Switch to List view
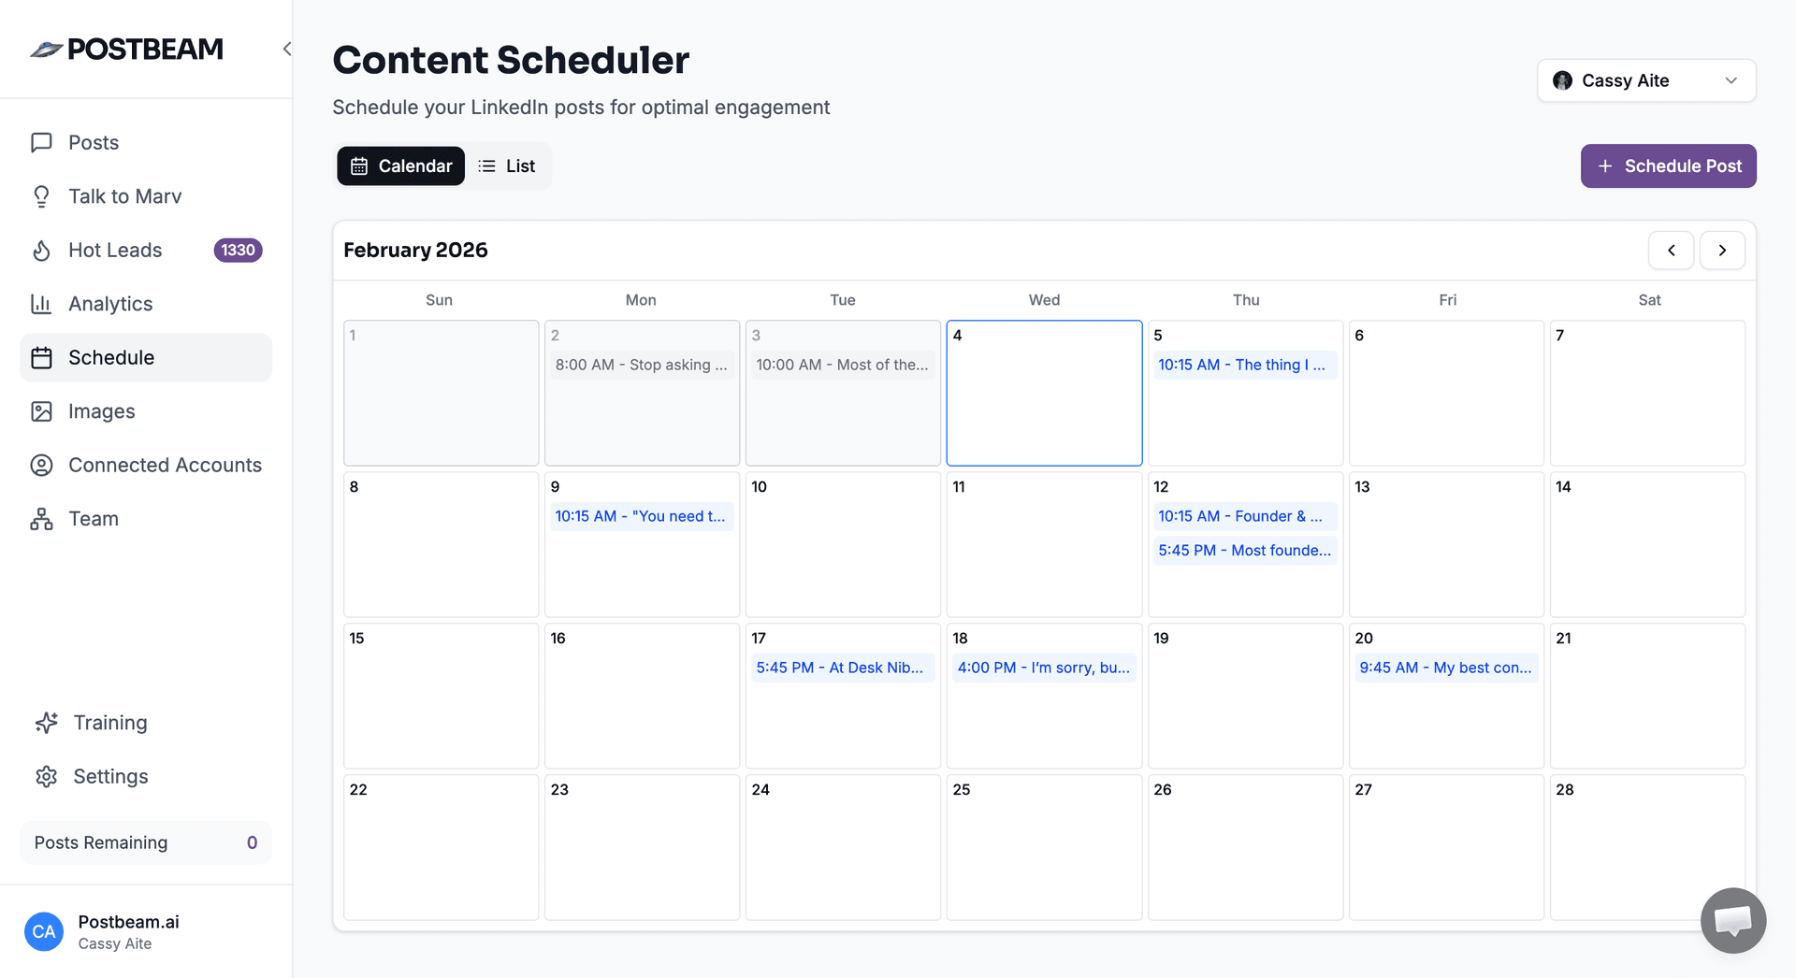 pyautogui.click(x=507, y=166)
